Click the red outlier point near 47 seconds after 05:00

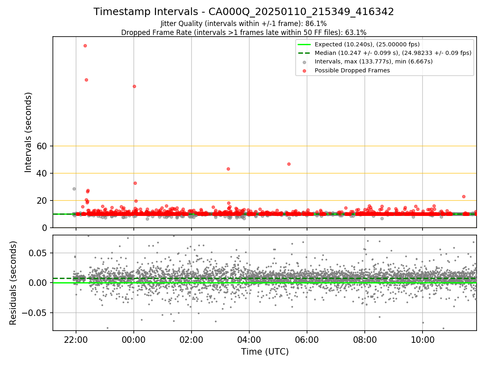289,164
